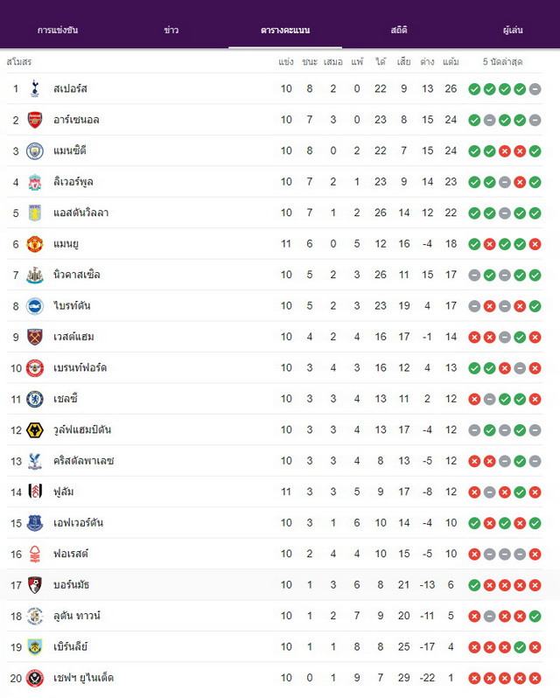Click the Liverpool club crest

35,182
